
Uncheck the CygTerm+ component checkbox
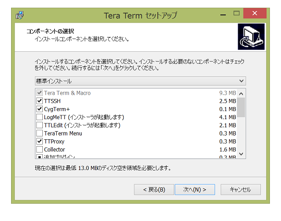[x=39, y=109]
